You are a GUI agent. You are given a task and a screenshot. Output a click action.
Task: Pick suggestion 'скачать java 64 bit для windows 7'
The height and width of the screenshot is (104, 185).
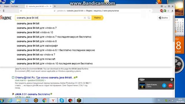click(37, 28)
